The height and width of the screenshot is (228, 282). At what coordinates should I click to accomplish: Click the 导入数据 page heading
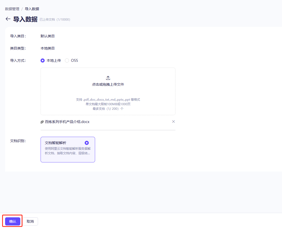[x=25, y=19]
